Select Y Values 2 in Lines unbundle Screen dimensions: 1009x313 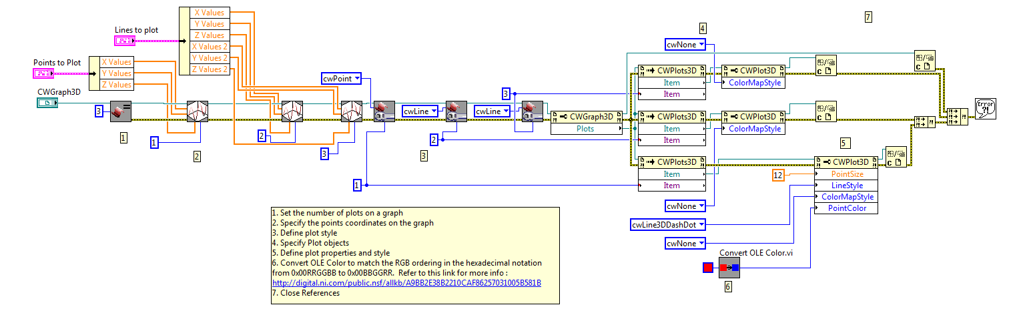click(x=209, y=58)
